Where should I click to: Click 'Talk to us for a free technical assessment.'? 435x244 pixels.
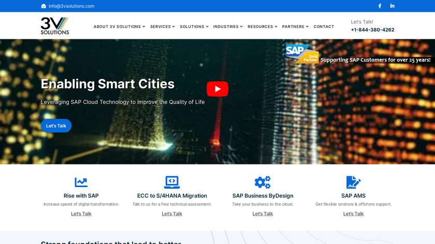coord(172,204)
